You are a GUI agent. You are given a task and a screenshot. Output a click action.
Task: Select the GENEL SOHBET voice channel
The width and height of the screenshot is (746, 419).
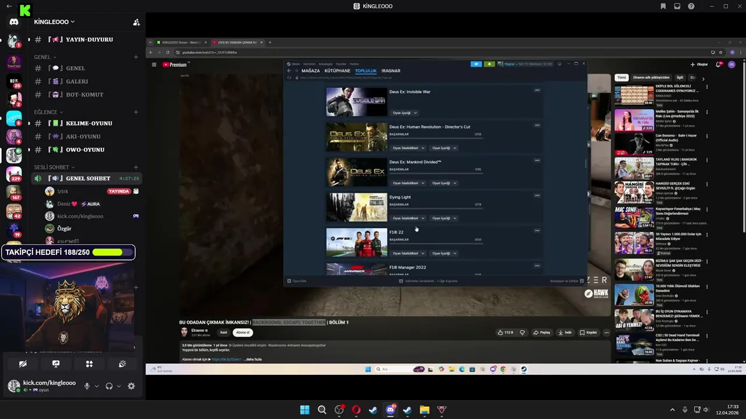[x=87, y=178]
